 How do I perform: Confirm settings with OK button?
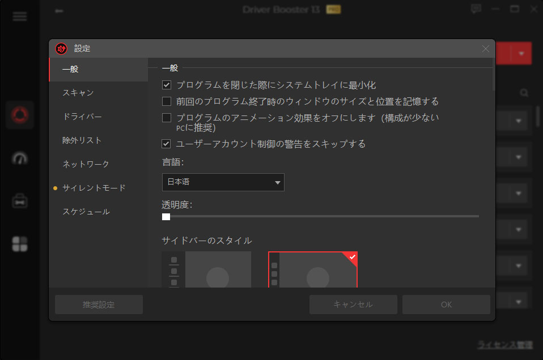446,305
